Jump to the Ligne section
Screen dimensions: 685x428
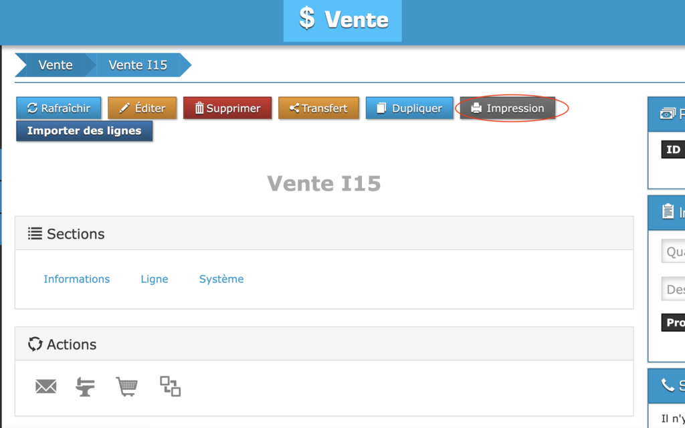[155, 279]
